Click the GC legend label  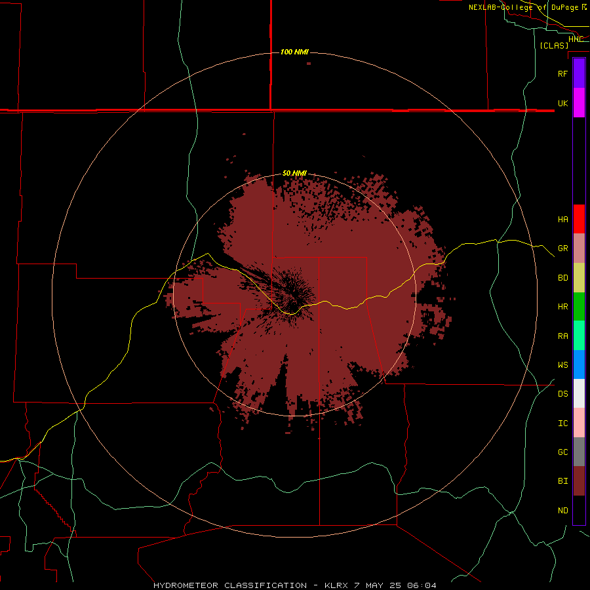(x=562, y=452)
